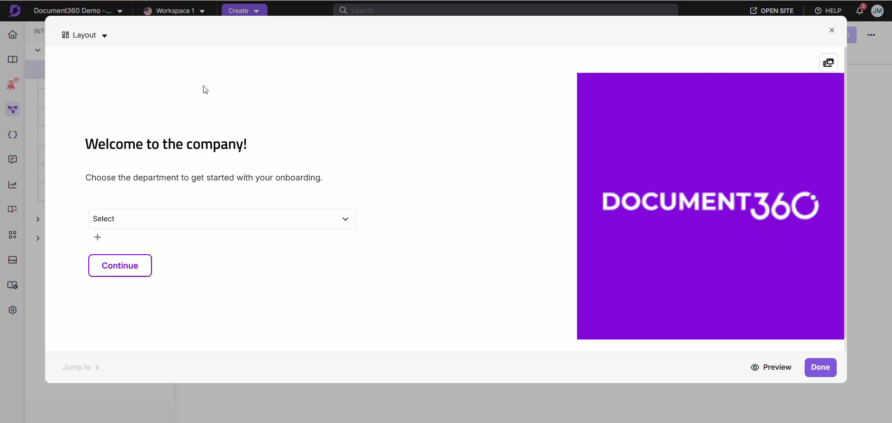Click the HELP menu item
The width and height of the screenshot is (892, 423).
[x=828, y=11]
